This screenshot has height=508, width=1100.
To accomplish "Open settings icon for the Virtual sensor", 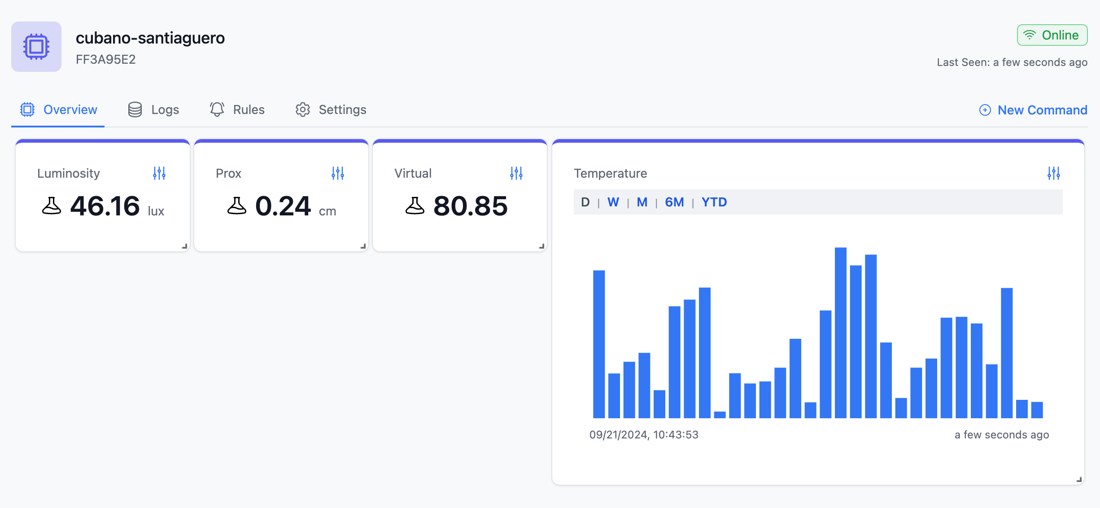I will 516,173.
